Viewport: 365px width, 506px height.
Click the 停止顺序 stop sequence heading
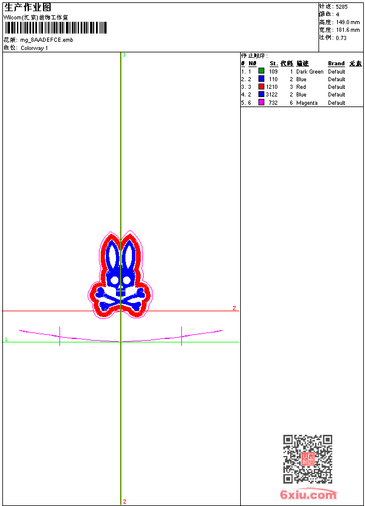254,55
